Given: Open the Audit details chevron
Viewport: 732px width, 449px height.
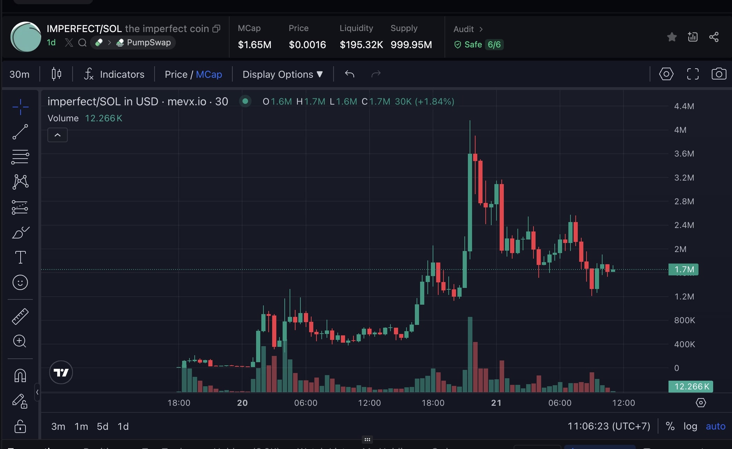Looking at the screenshot, I should [481, 29].
